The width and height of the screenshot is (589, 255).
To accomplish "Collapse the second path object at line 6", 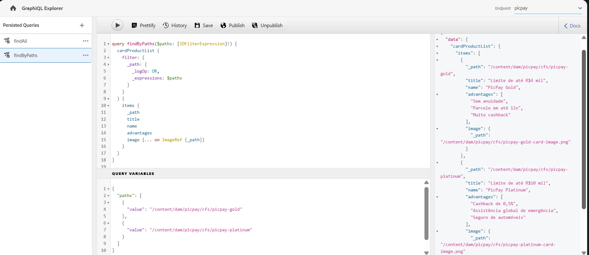I will click(108, 223).
